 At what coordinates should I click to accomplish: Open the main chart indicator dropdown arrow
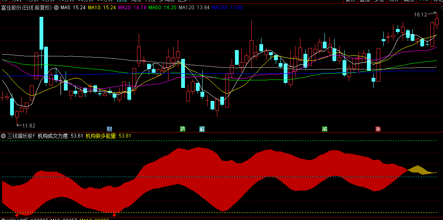point(56,8)
